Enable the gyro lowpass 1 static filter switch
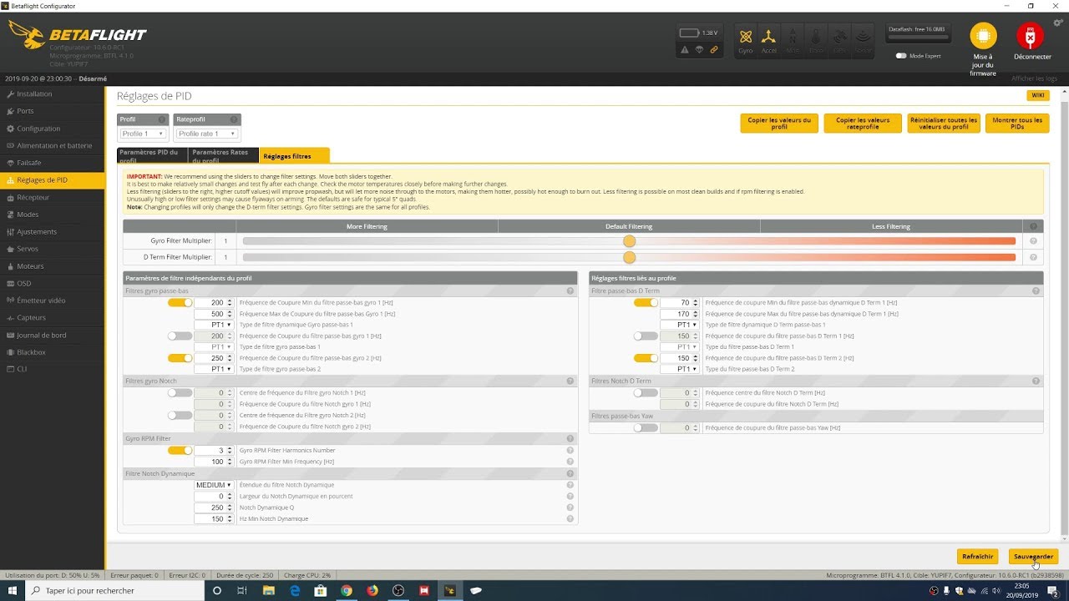This screenshot has height=601, width=1069. pyautogui.click(x=180, y=336)
